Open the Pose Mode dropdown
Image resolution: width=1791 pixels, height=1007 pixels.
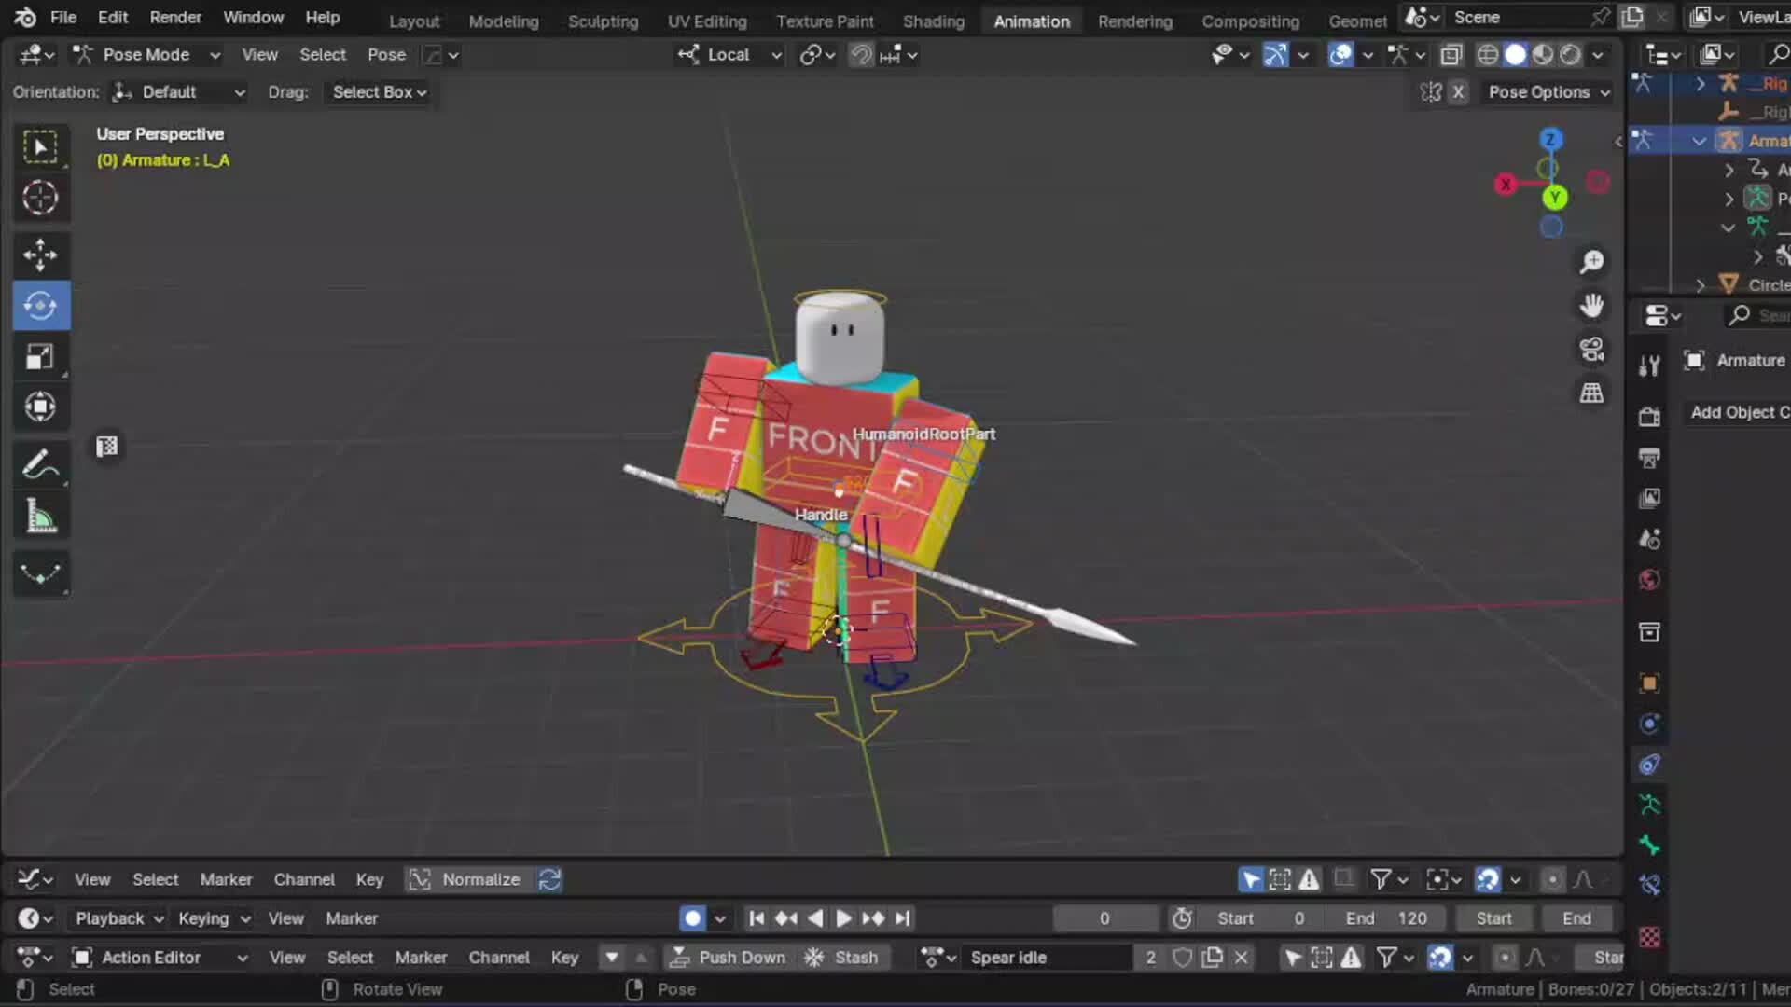pyautogui.click(x=147, y=55)
